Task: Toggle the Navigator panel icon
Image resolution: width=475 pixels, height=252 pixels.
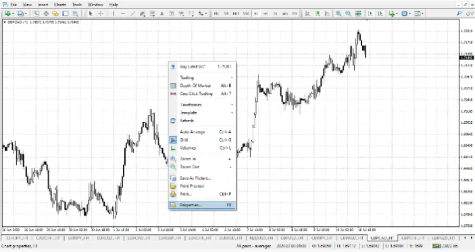Action: click(x=55, y=13)
